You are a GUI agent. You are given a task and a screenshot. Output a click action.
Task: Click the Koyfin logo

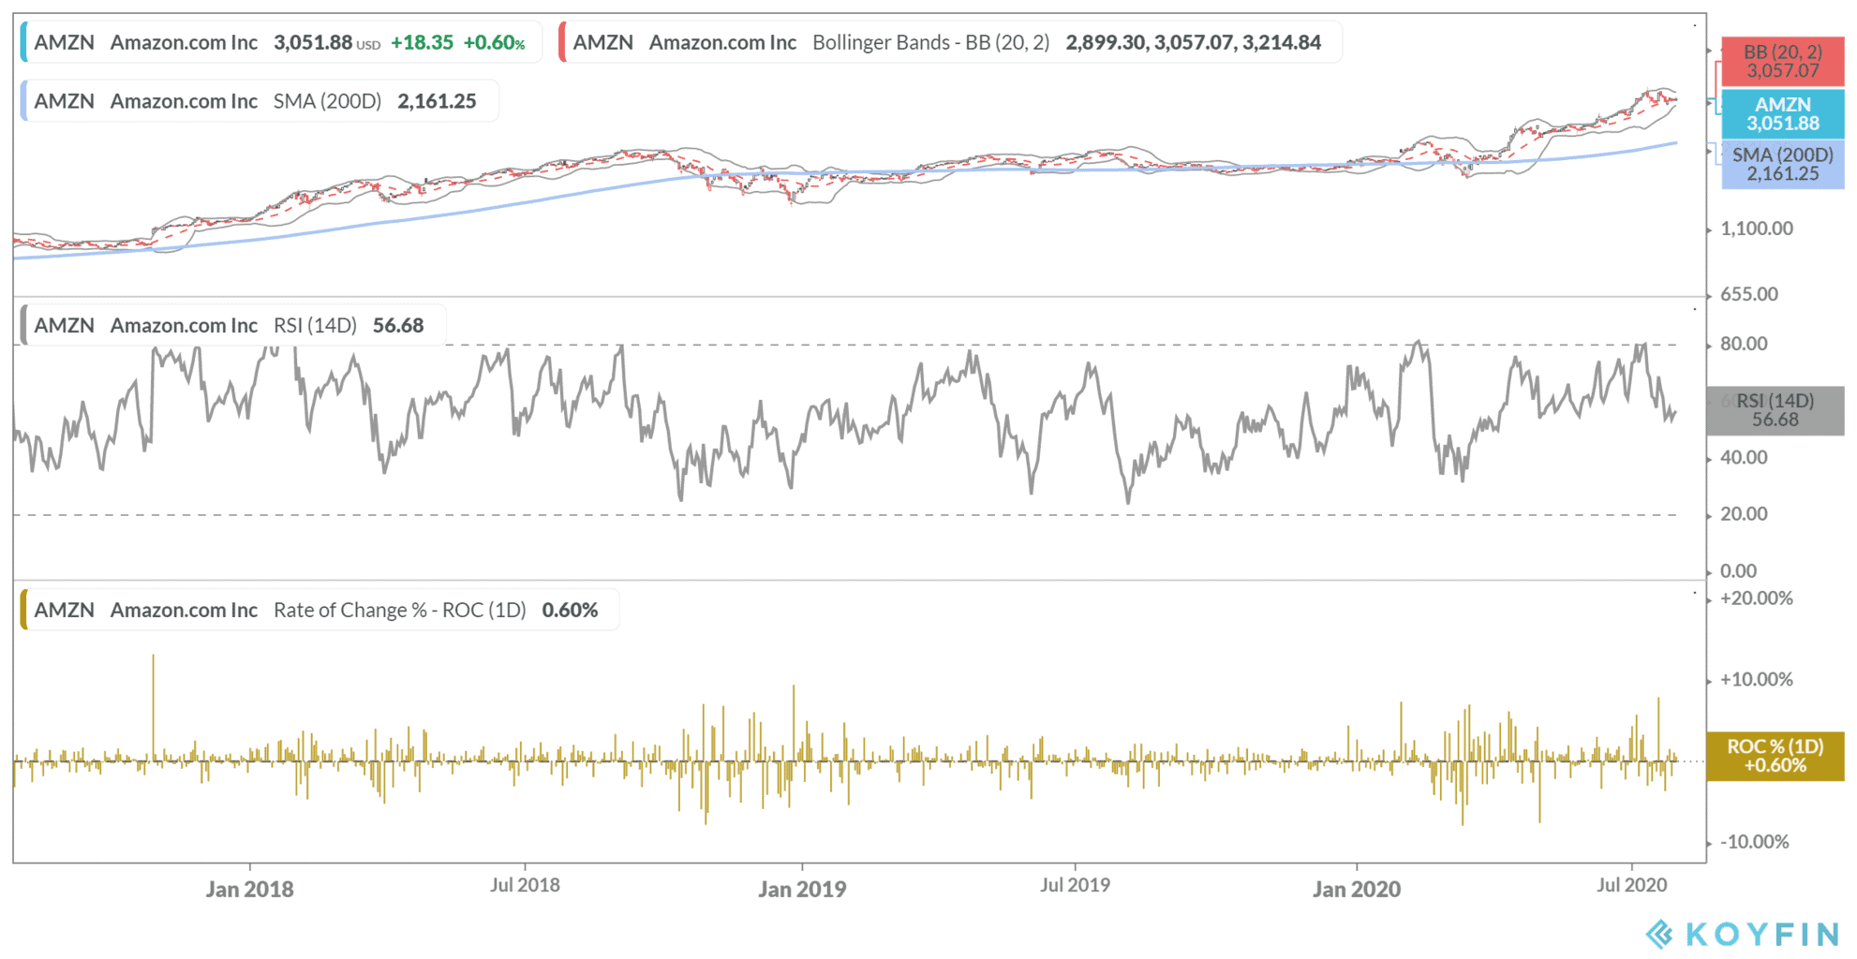click(x=1743, y=934)
